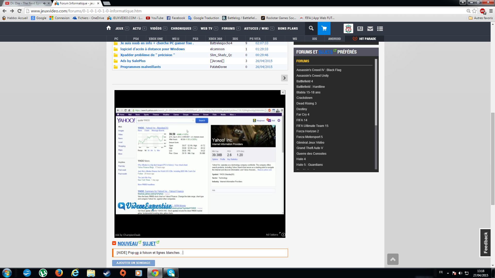Expand the JEUX dropdown arrow

tap(127, 29)
